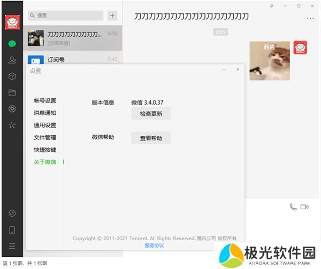Switch to the 通用设置 settings tab
This screenshot has height=269, width=321.
[45, 125]
